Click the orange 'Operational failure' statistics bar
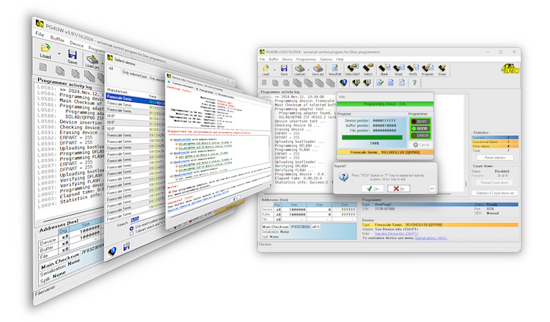 point(495,142)
